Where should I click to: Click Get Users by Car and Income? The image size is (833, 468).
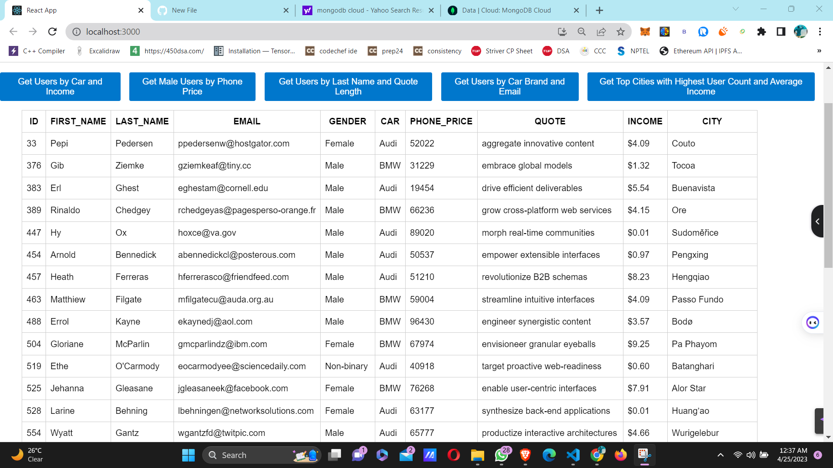point(60,86)
